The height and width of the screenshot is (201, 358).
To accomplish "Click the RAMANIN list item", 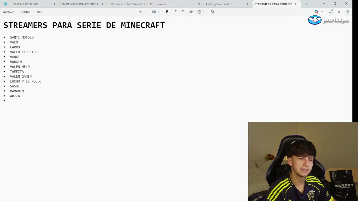I will 17,91.
